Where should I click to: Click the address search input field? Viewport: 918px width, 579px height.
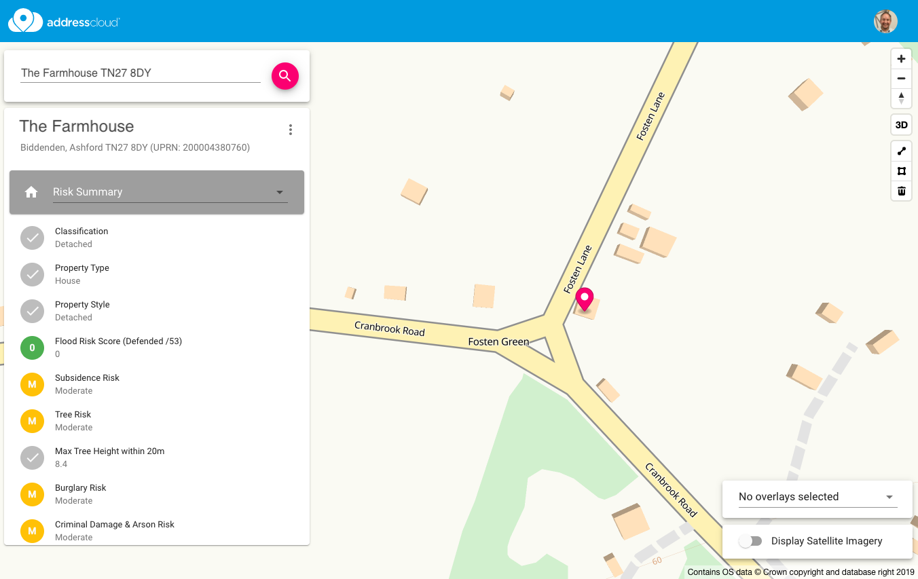tap(141, 73)
